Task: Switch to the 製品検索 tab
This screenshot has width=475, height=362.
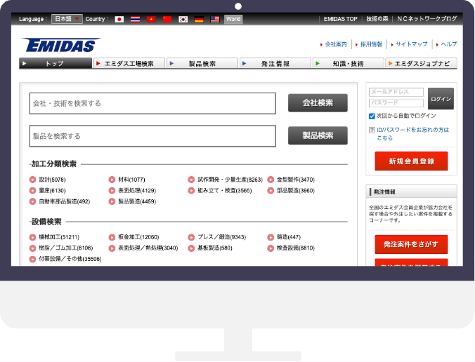Action: tap(202, 63)
